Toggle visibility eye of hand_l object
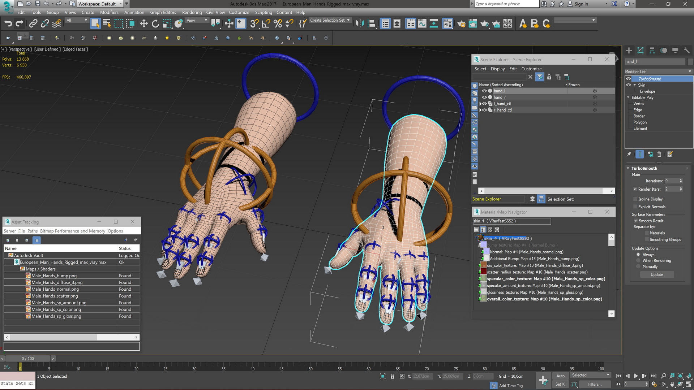Screen dimensions: 694x390 point(484,91)
